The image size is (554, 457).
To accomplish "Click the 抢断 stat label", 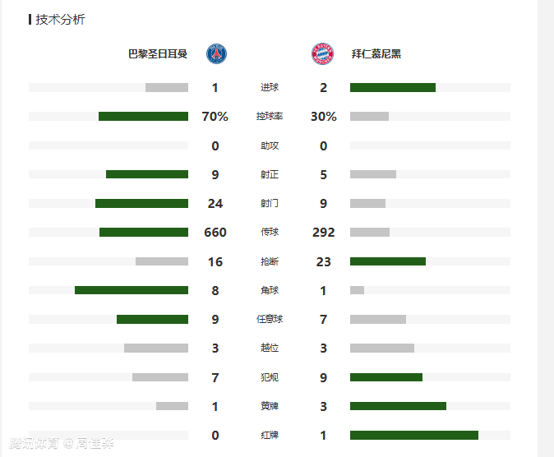I will pos(270,261).
